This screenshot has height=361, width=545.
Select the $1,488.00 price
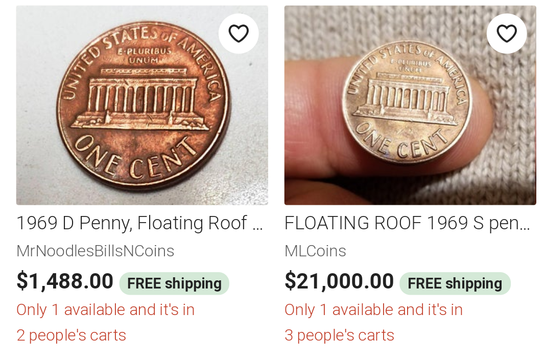tap(65, 281)
